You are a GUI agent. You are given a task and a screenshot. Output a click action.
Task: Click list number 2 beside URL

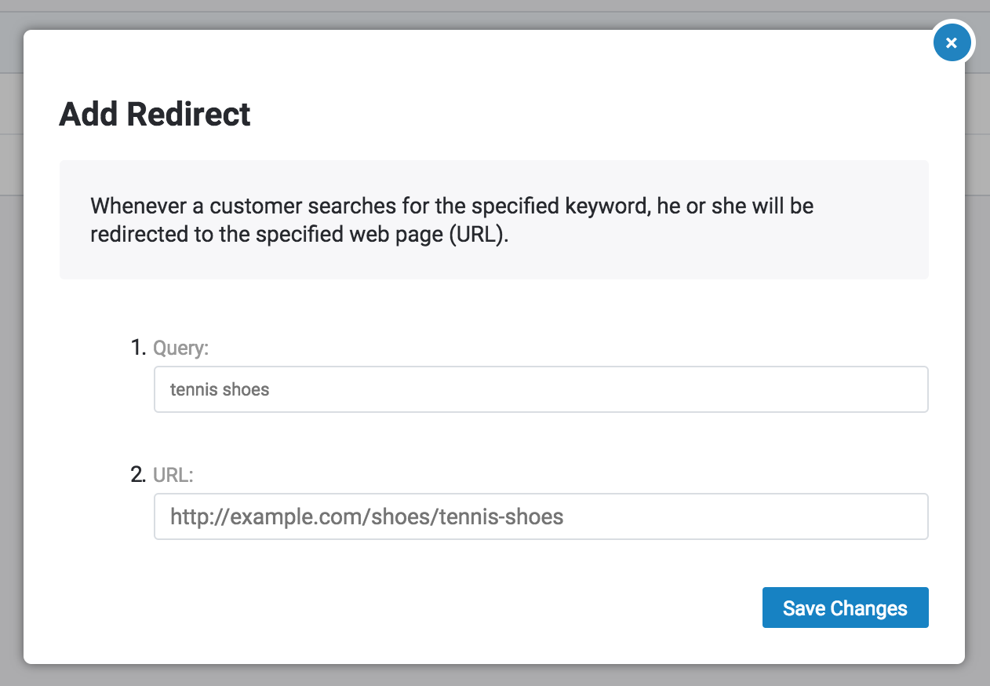point(139,474)
